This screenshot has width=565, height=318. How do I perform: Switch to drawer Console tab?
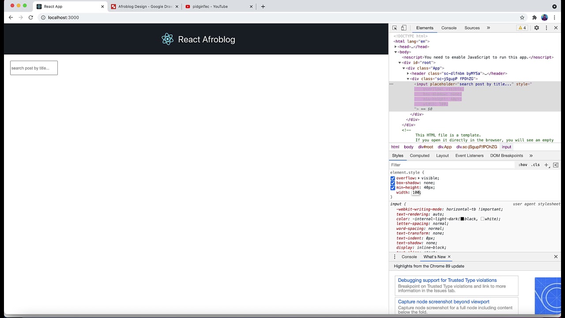[x=409, y=257]
